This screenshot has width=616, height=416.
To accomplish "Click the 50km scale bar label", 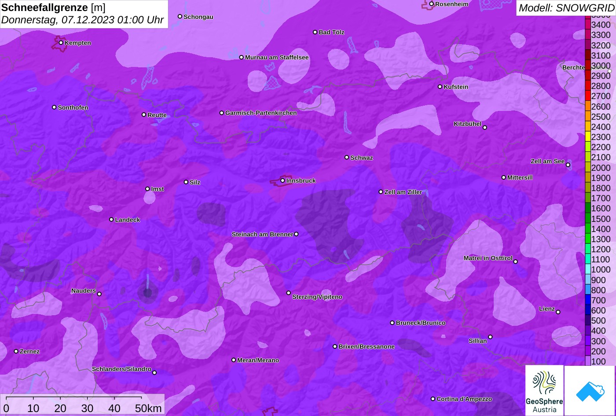I will tap(149, 409).
